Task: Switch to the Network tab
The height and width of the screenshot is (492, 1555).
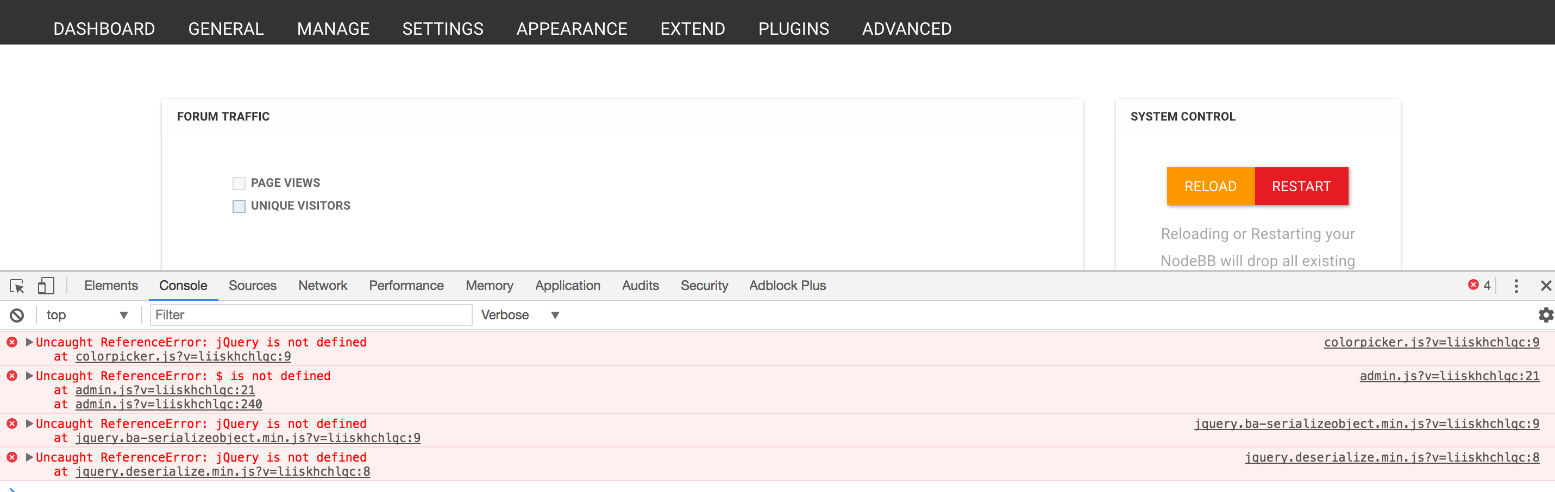Action: tap(322, 286)
